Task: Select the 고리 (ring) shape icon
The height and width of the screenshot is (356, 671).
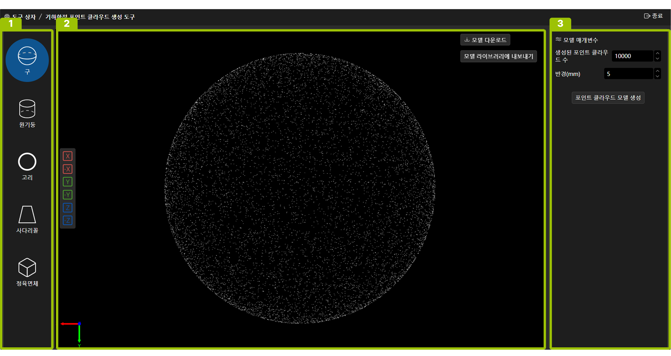Action: point(27,166)
